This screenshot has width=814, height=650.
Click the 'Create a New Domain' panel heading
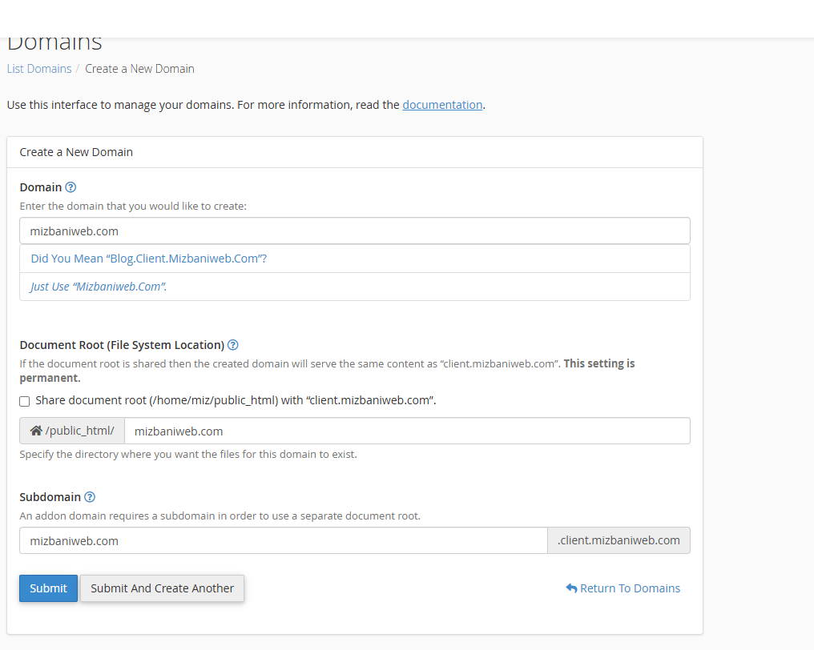tap(76, 152)
